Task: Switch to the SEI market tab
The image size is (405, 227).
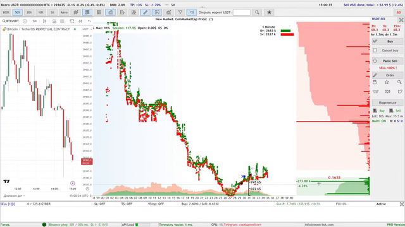Action: point(399,13)
